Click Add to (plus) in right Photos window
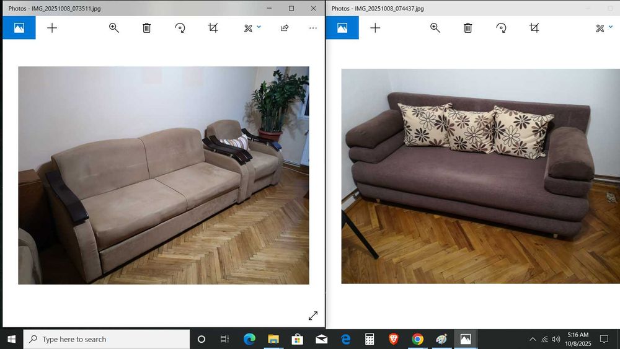Viewport: 620px width, 349px height. (375, 28)
